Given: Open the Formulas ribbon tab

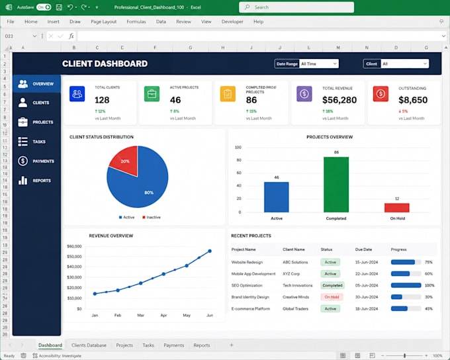Looking at the screenshot, I should (x=136, y=22).
